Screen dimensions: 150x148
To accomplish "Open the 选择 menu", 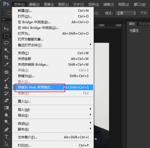I will point(93,4).
